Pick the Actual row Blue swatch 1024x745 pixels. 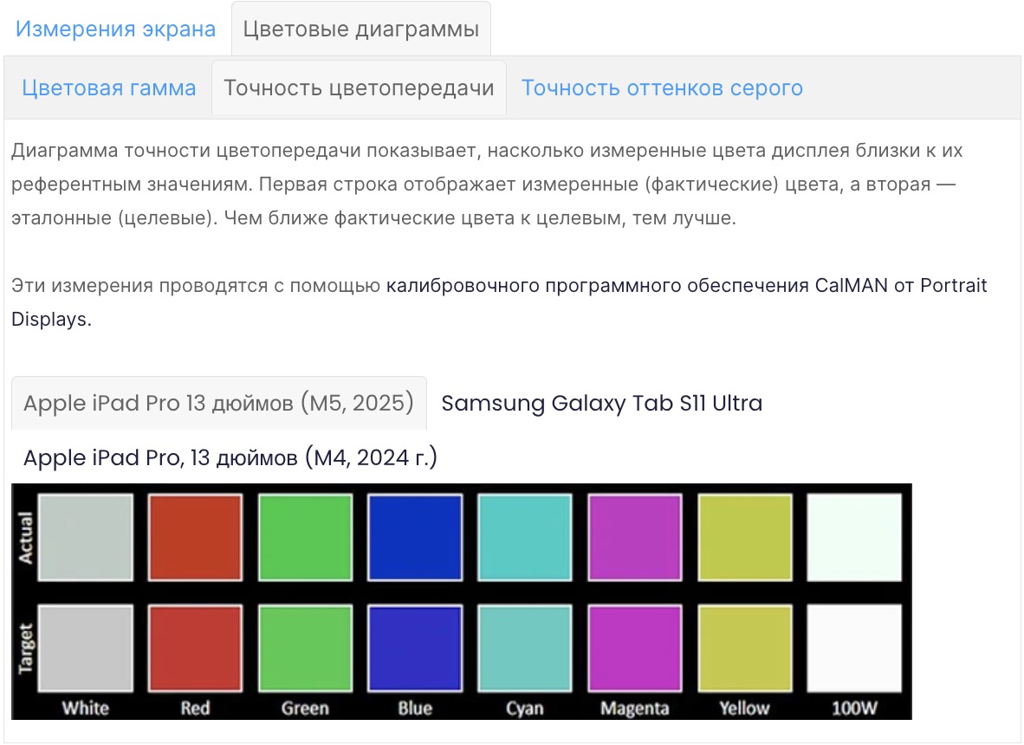pos(415,537)
